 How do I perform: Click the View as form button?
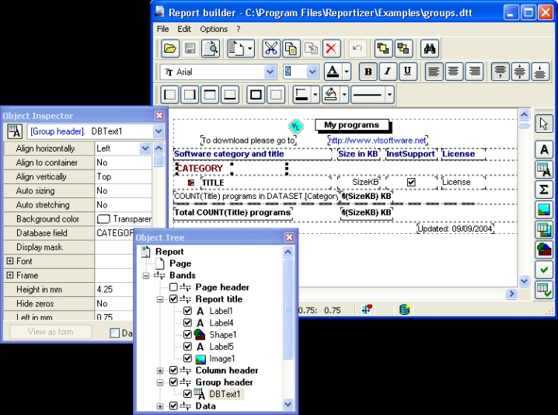(51, 332)
